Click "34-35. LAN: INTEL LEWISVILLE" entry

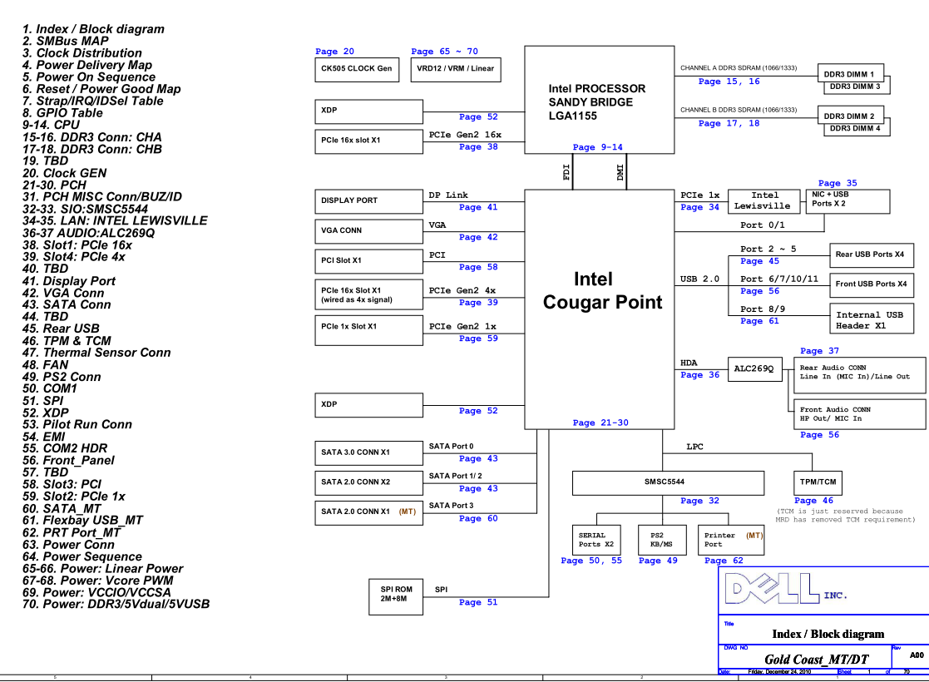(x=115, y=220)
